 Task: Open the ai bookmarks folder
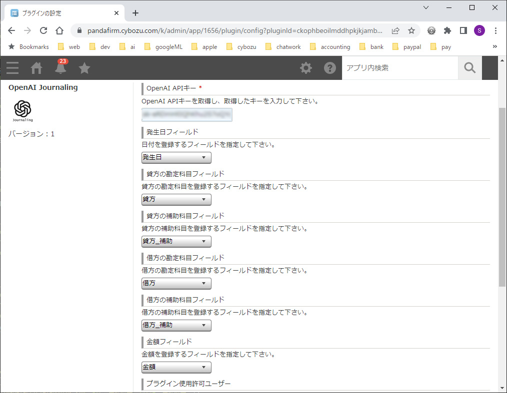[127, 47]
